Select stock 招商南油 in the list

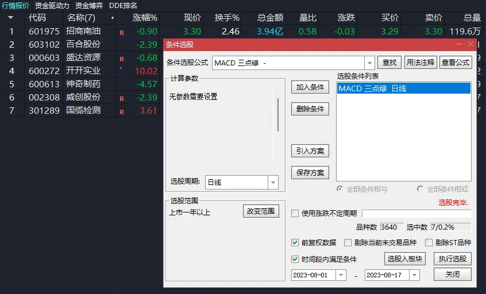pos(83,31)
